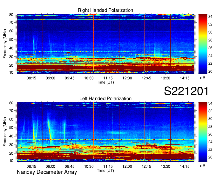Click 60 MHz tick on Right Handed plot
216x176 pixels.
point(11,31)
